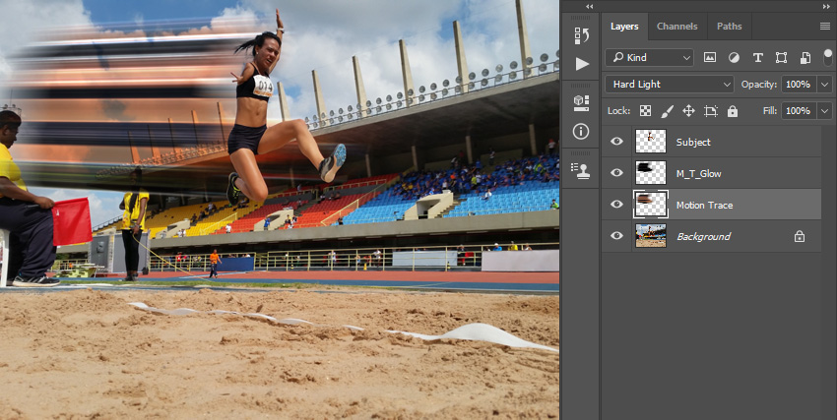Filter layers by smart objects icon
Viewport: 837px width, 420px height.
pos(805,58)
